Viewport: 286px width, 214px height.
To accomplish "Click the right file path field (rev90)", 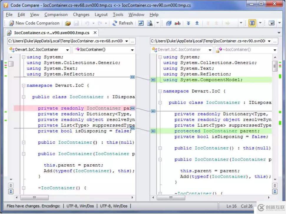I will coord(208,41).
